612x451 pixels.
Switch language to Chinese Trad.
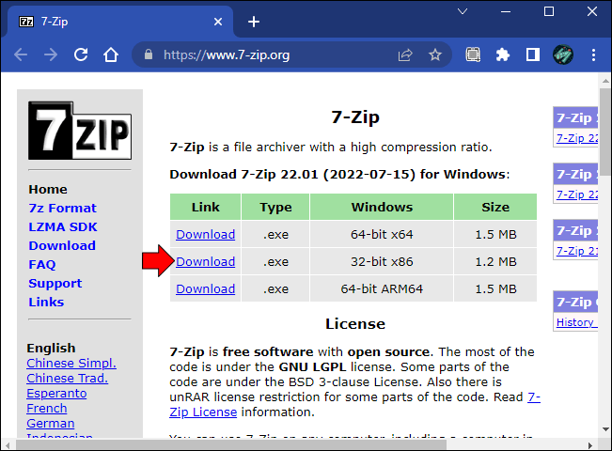(x=67, y=379)
